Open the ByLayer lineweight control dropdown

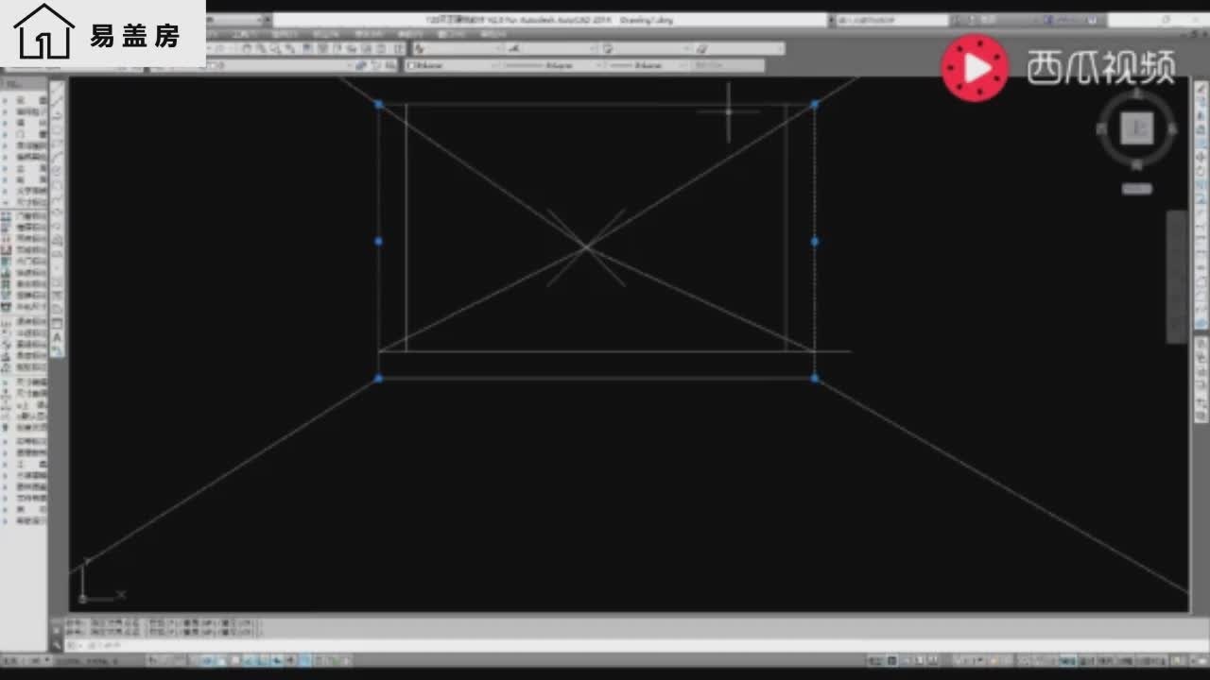coord(648,65)
